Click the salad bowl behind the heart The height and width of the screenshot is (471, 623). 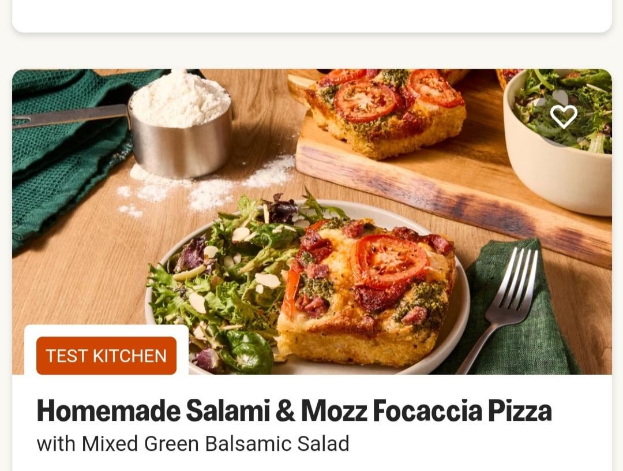point(558,141)
